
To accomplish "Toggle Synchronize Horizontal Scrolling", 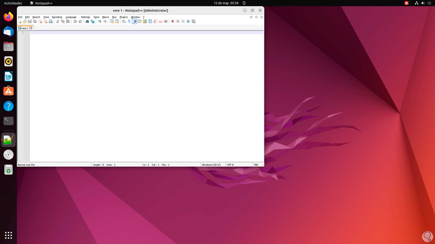I will 117,21.
